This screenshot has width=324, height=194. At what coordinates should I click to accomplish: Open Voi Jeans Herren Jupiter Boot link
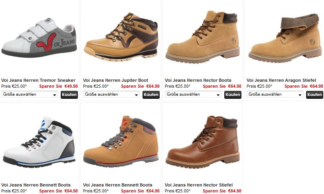tap(116, 80)
